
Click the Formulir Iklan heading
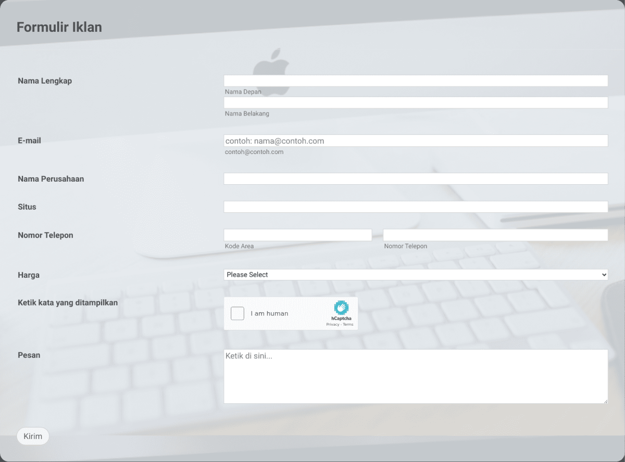(59, 27)
